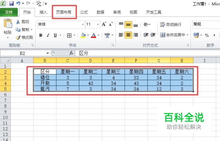
Task: Switch to the 开发工具 tab
Action: click(154, 12)
